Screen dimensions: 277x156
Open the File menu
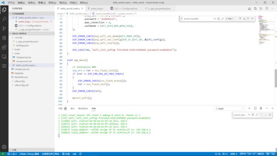pyautogui.click(x=11, y=3)
